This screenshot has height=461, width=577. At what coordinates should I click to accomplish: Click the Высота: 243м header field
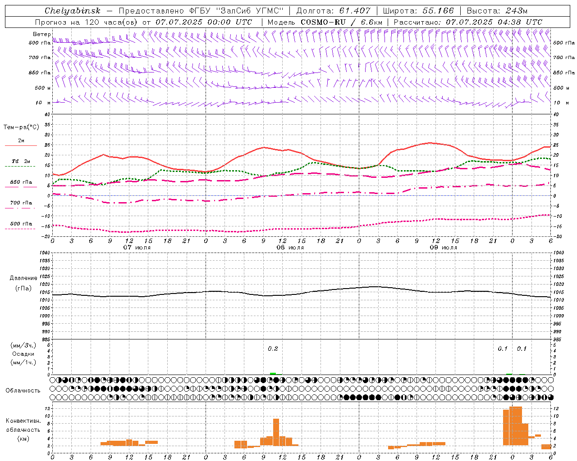[497, 11]
